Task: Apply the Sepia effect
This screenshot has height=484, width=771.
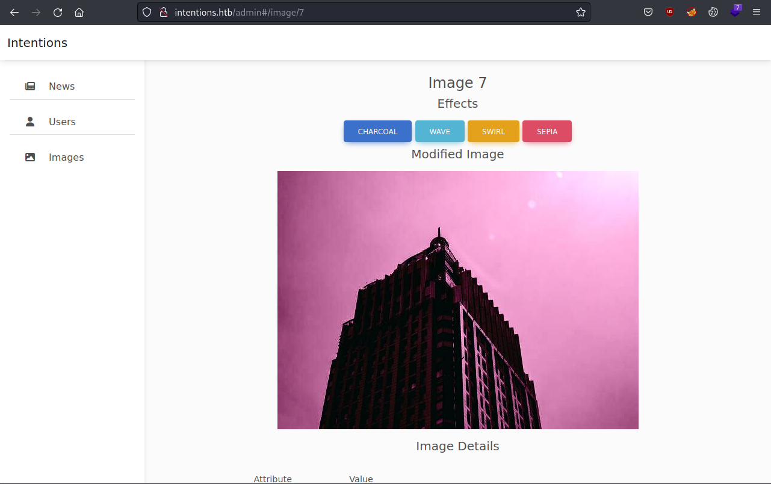Action: [547, 131]
